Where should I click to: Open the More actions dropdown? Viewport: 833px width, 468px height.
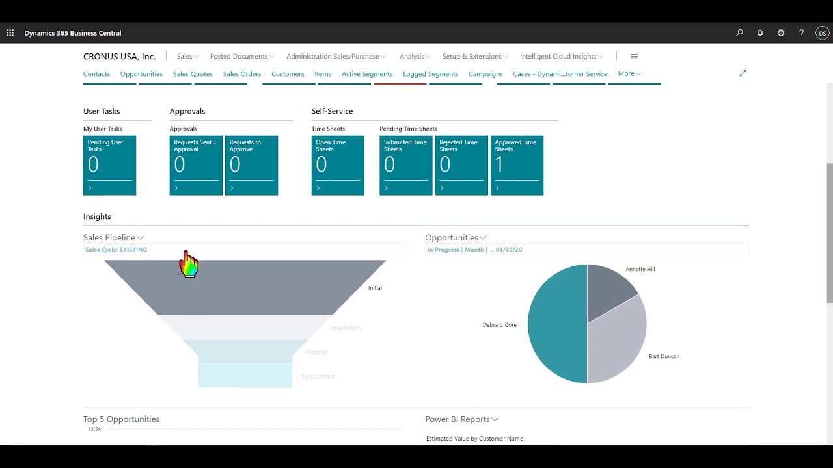tap(629, 73)
